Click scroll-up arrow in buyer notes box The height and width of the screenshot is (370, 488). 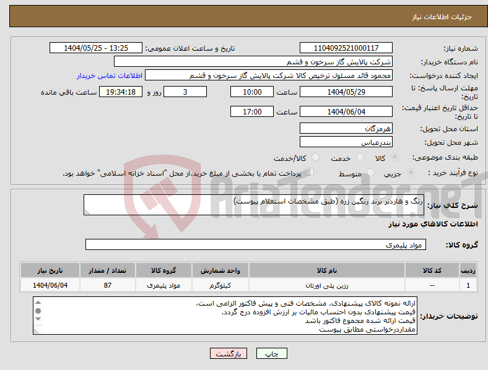click(x=38, y=302)
